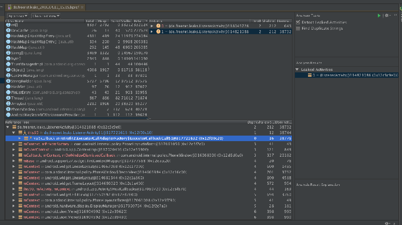Select the Thread (java.lang) class row
The height and width of the screenshot is (225, 402).
pyautogui.click(x=77, y=98)
